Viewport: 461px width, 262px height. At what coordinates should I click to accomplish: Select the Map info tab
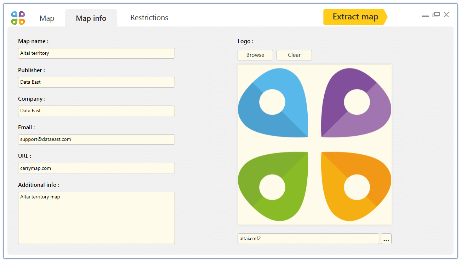[x=91, y=18]
